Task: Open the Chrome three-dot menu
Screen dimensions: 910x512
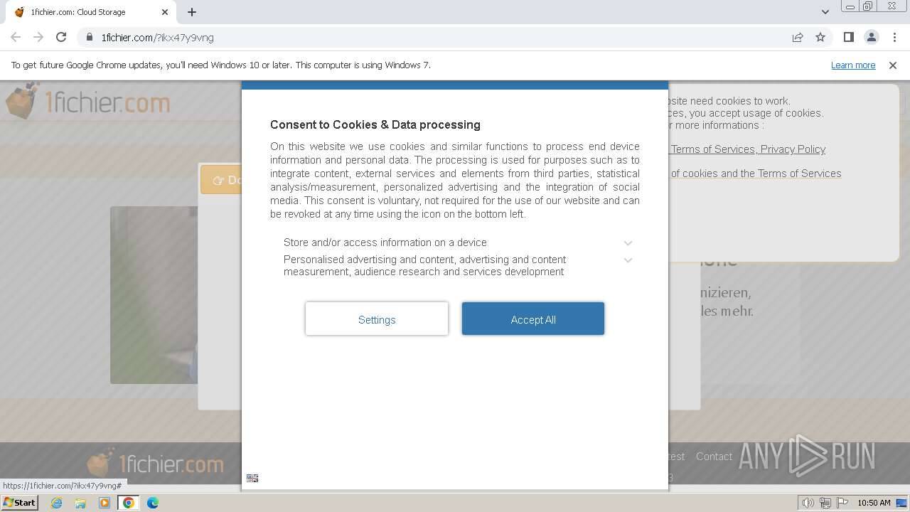Action: pyautogui.click(x=894, y=37)
